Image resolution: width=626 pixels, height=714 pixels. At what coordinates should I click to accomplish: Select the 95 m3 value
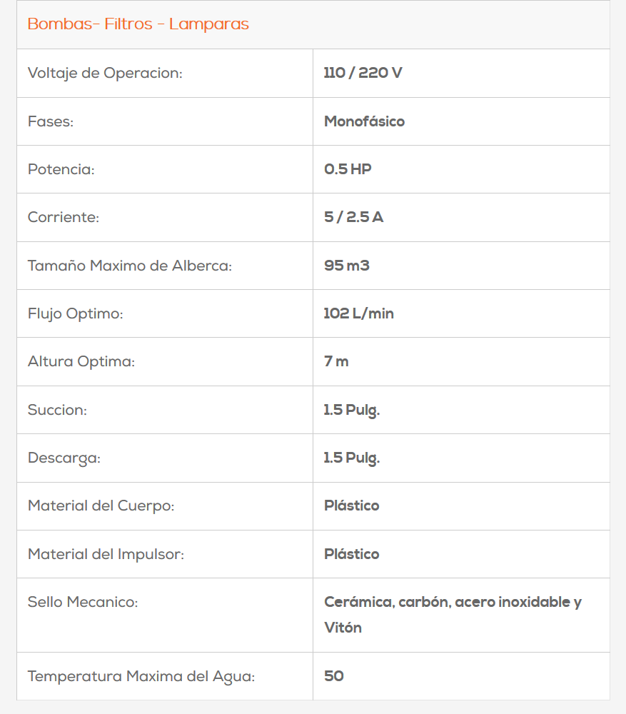pos(346,266)
